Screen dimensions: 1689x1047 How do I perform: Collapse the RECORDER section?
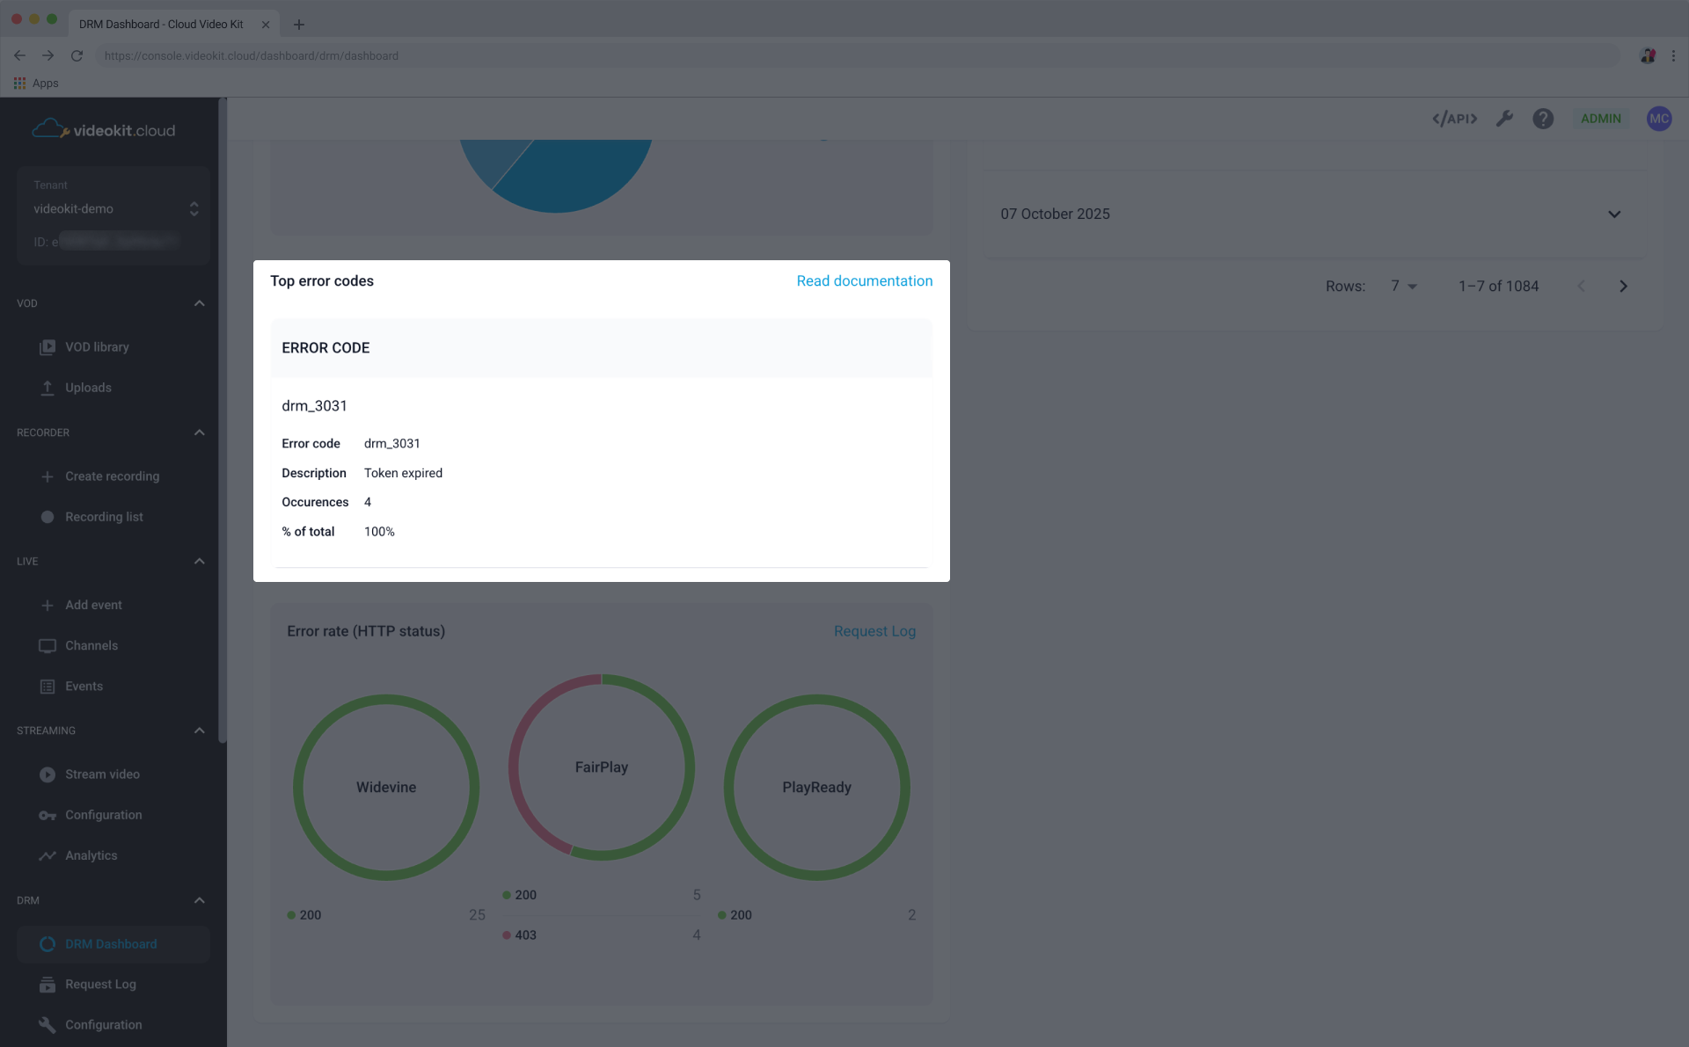[199, 432]
